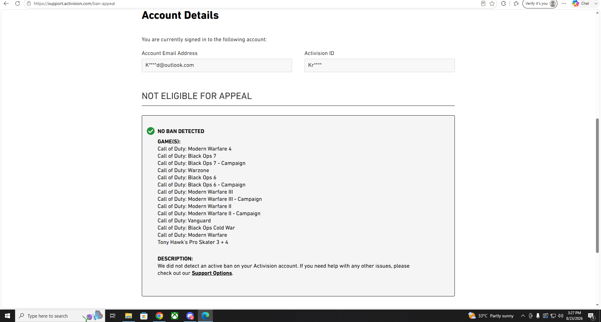Reload the page with the refresh icon

pos(18,3)
